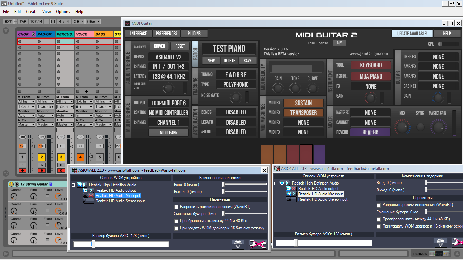Click the Noise Gate knob in MIDI Guitar
Viewport: 463px width, 260px height.
(x=236, y=98)
